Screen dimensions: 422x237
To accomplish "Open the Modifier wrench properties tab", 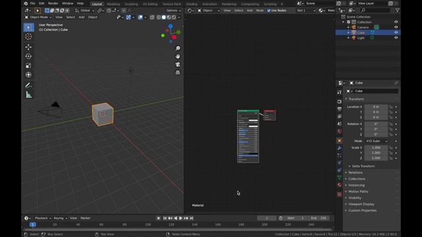I will pos(340,148).
